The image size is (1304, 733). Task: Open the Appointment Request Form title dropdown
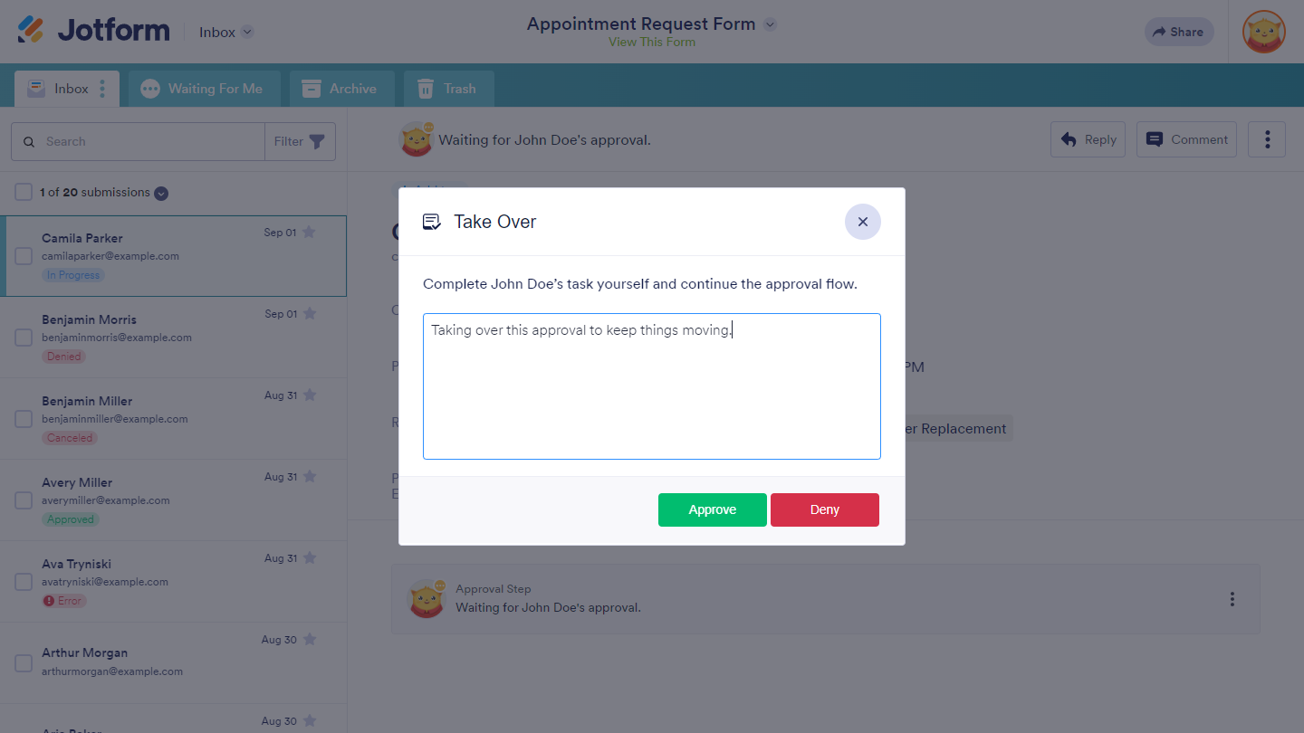click(x=770, y=24)
